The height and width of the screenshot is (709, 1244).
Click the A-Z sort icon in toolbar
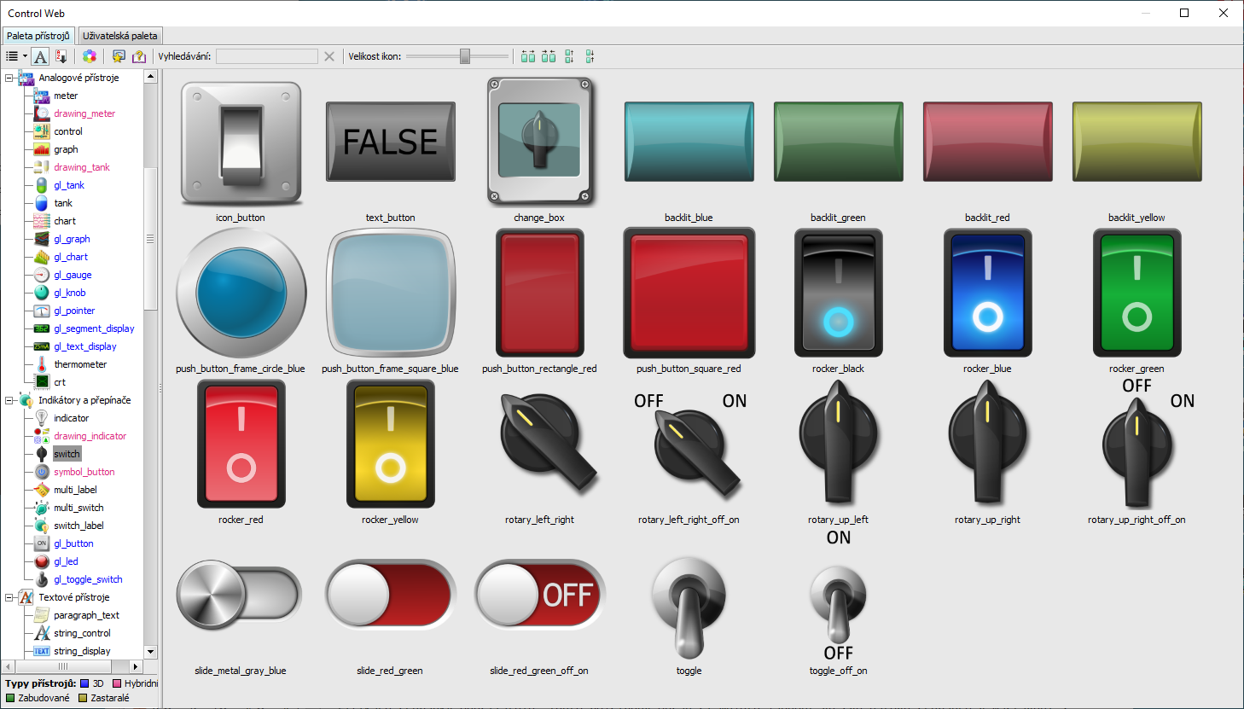(61, 56)
